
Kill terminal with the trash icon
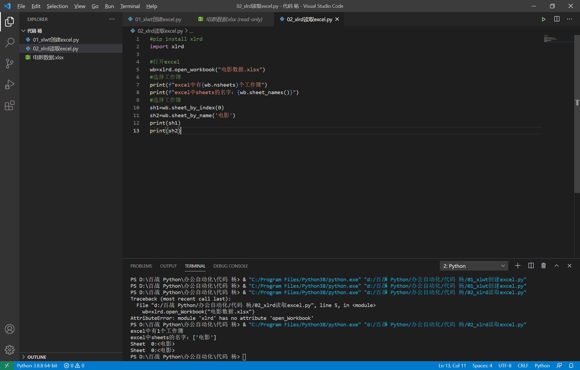pyautogui.click(x=544, y=266)
